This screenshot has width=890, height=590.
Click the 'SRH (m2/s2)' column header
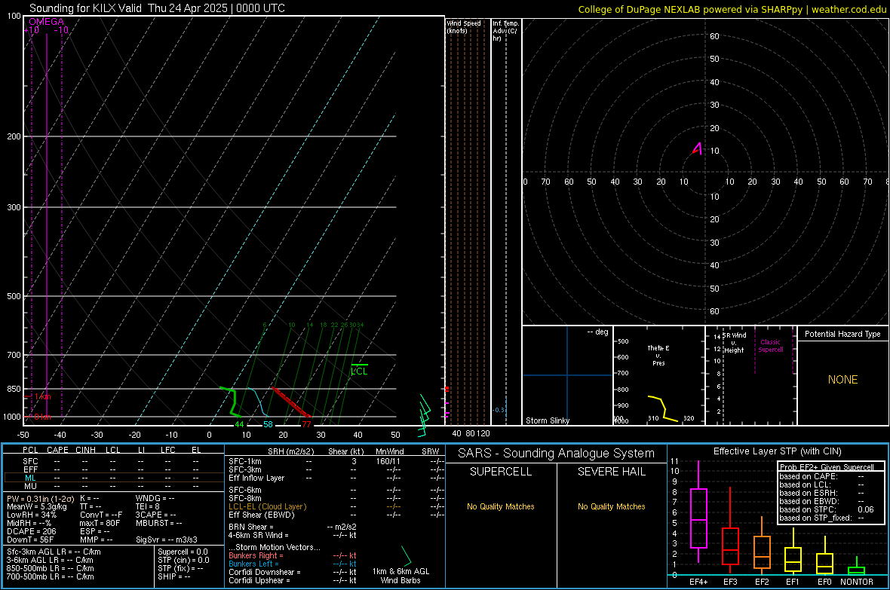[290, 451]
